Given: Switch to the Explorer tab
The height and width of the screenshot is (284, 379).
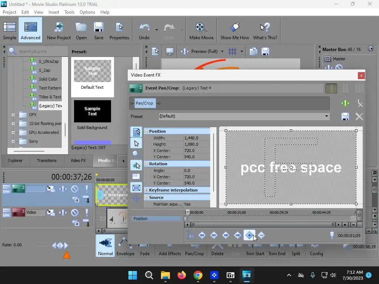Looking at the screenshot, I should tap(15, 160).
